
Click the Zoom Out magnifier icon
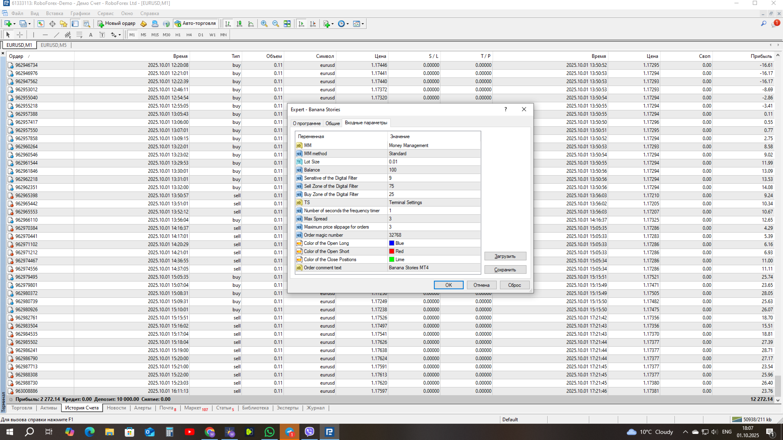[276, 24]
